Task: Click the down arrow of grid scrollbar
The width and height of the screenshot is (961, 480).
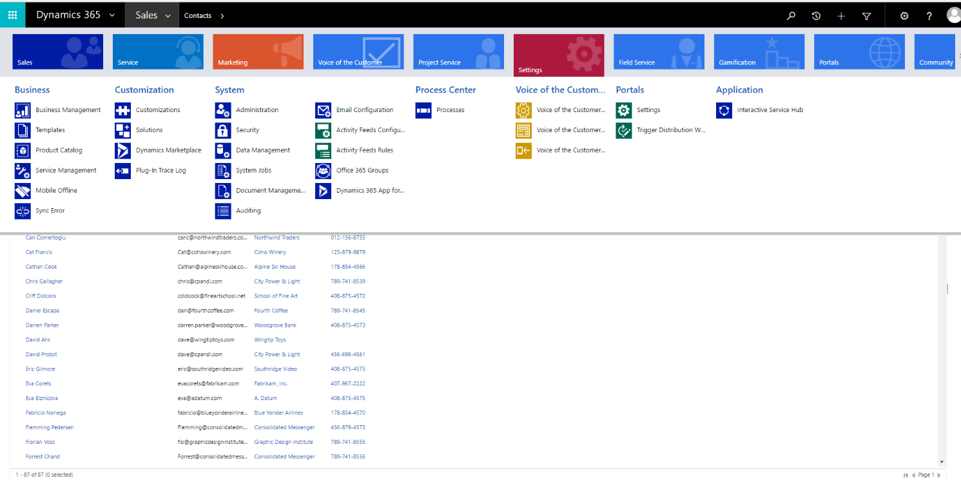Action: [x=942, y=462]
